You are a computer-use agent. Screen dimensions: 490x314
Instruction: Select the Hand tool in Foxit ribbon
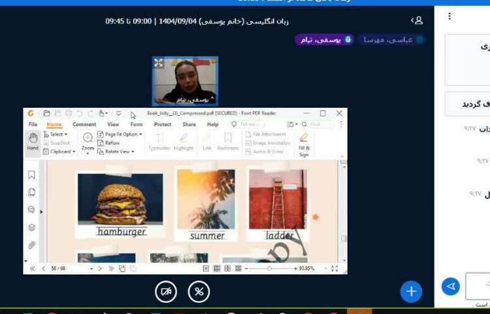coord(33,142)
